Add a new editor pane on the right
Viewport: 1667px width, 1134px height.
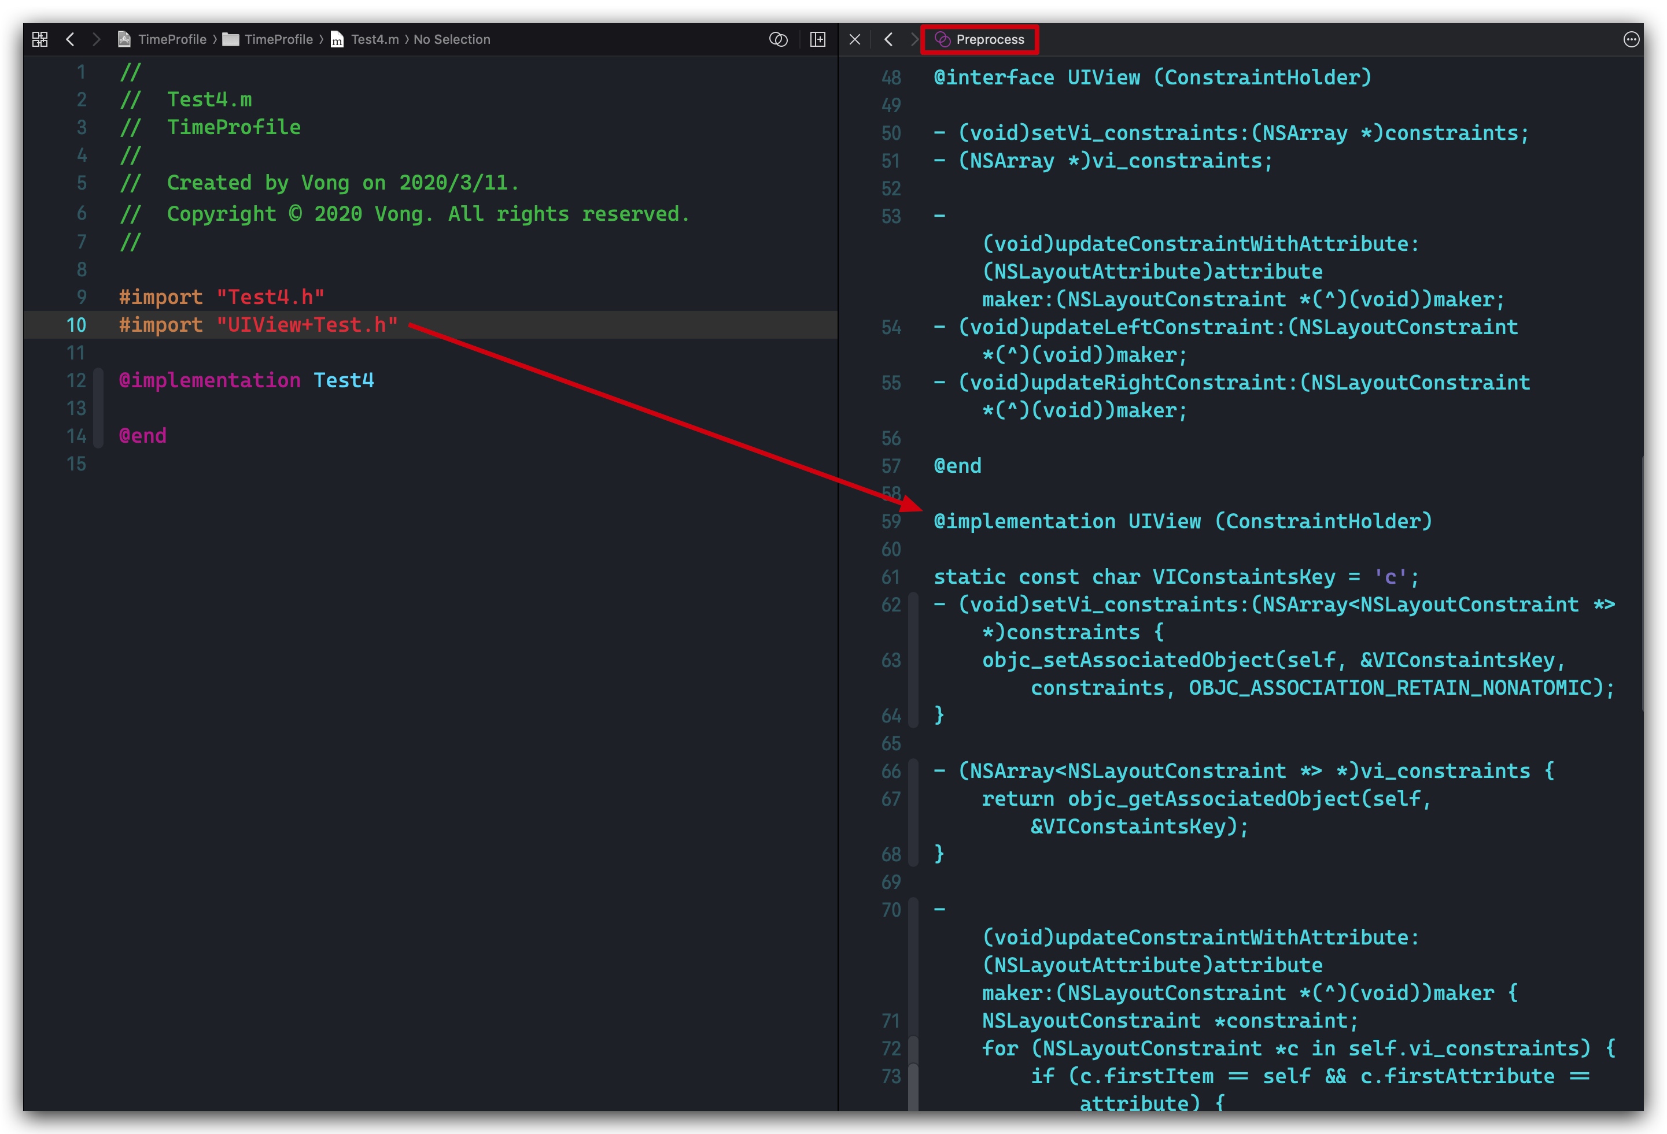(x=818, y=39)
